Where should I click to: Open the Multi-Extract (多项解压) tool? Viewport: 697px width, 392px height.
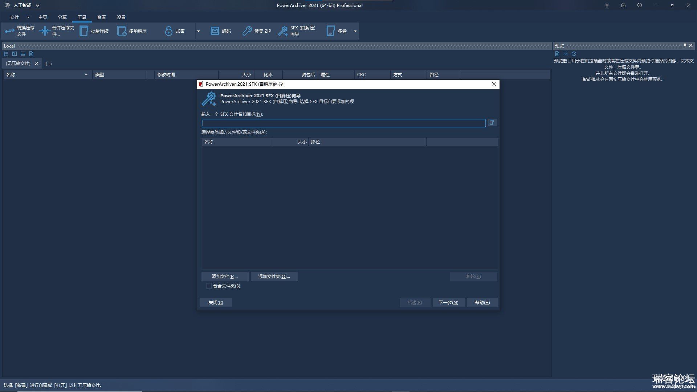click(122, 31)
